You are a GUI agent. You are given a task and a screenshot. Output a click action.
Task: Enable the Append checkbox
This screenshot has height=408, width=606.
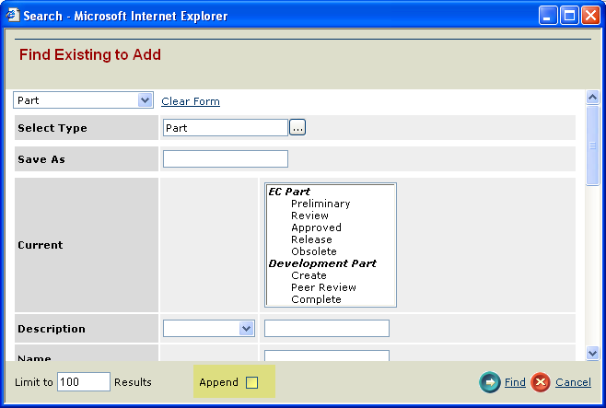tap(251, 382)
